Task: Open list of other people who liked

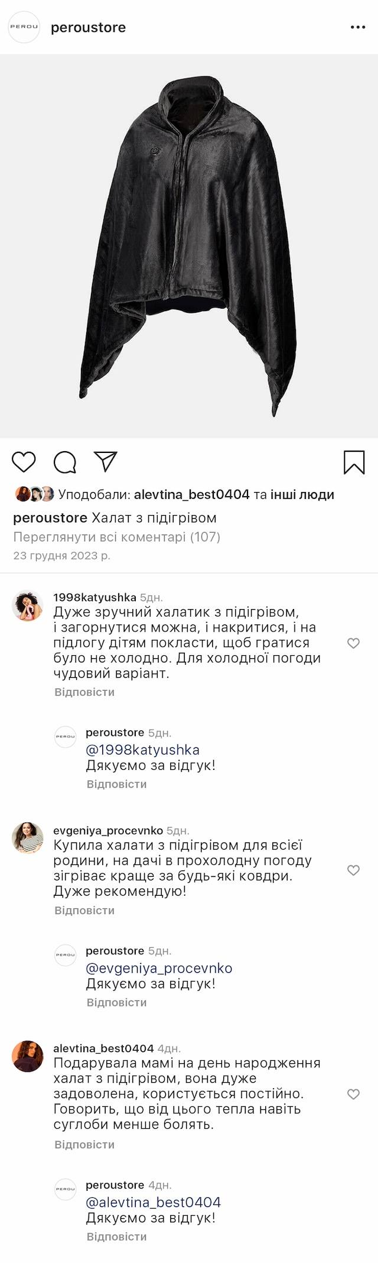Action: (302, 494)
